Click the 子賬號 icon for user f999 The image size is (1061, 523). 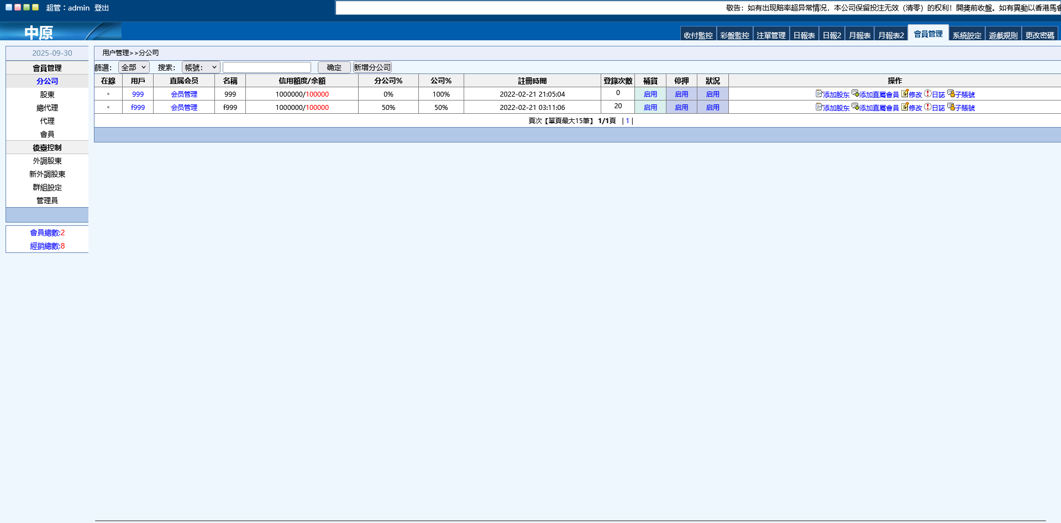click(950, 107)
